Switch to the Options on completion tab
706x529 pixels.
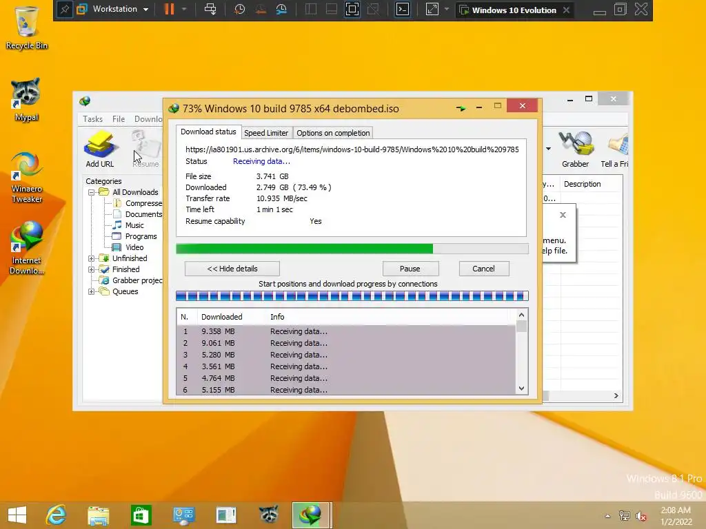(333, 133)
